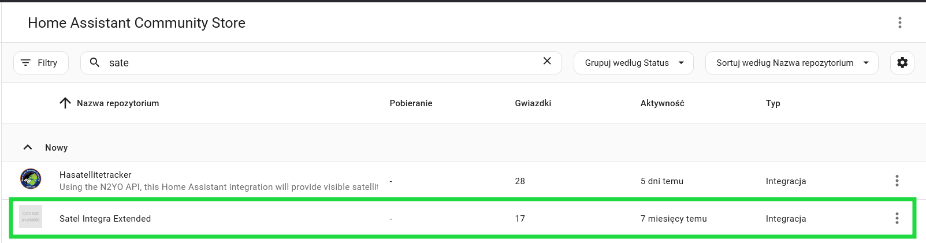
Task: Open the top-right three-dot overflow menu
Action: [899, 23]
